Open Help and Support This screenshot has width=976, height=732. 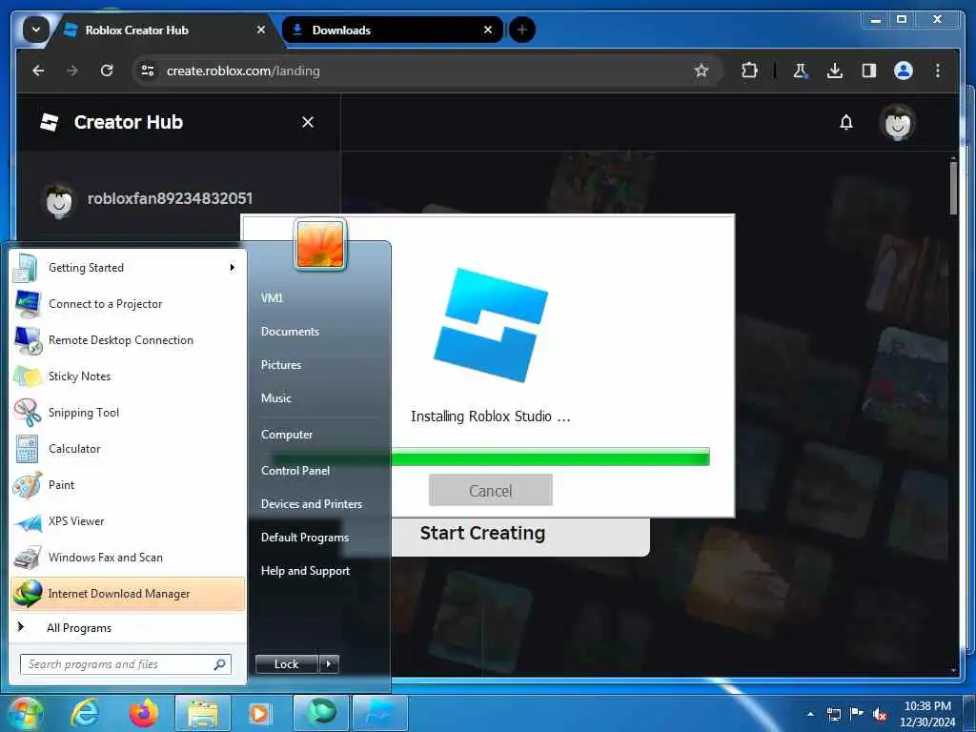pyautogui.click(x=305, y=571)
